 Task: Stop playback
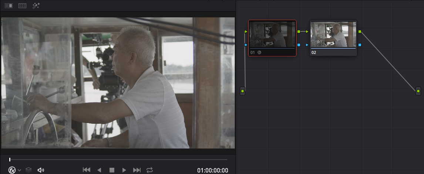tap(112, 170)
